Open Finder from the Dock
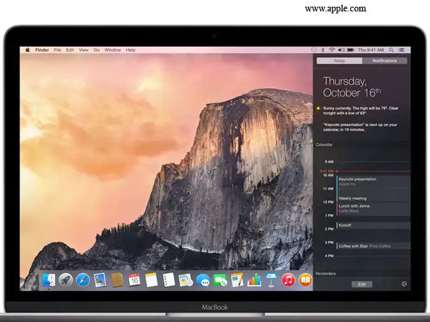Viewport: 430px width, 322px height. (x=48, y=280)
